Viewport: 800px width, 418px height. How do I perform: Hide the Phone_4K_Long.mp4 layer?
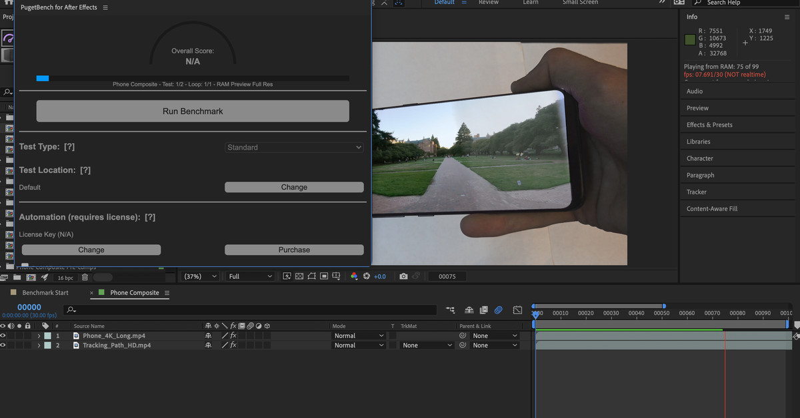pyautogui.click(x=3, y=336)
